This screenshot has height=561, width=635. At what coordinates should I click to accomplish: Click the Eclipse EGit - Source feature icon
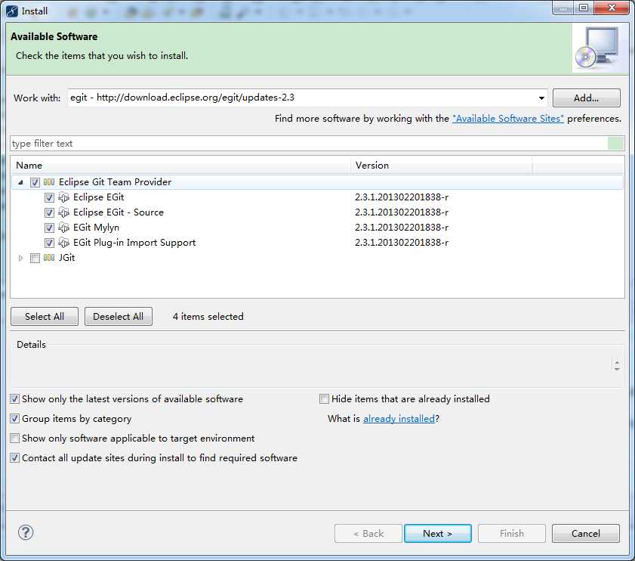coord(63,212)
